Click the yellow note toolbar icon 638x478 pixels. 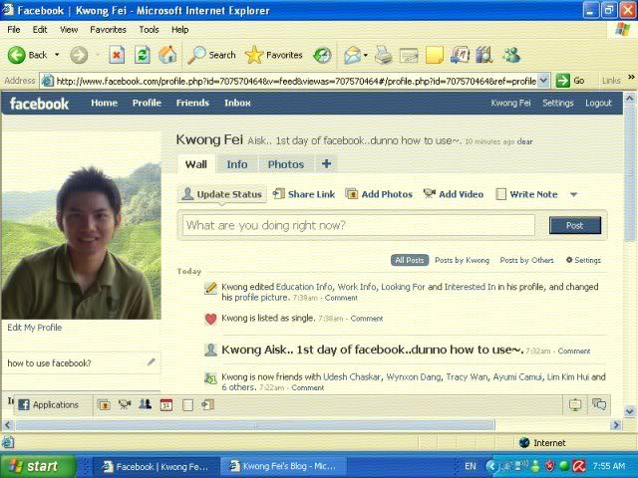coord(435,55)
